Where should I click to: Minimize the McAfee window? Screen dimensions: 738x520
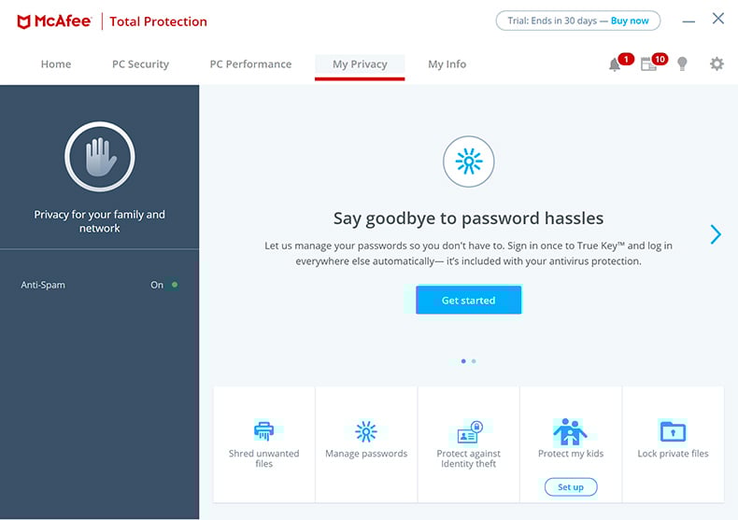[688, 21]
